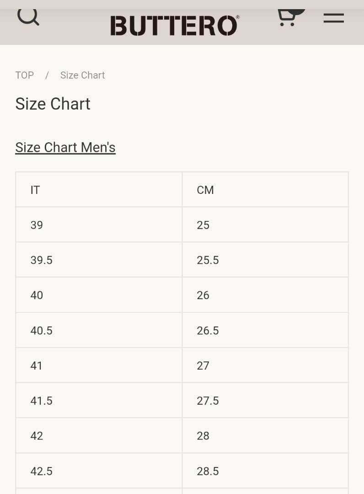Click the IT size 41 cell

pyautogui.click(x=99, y=366)
